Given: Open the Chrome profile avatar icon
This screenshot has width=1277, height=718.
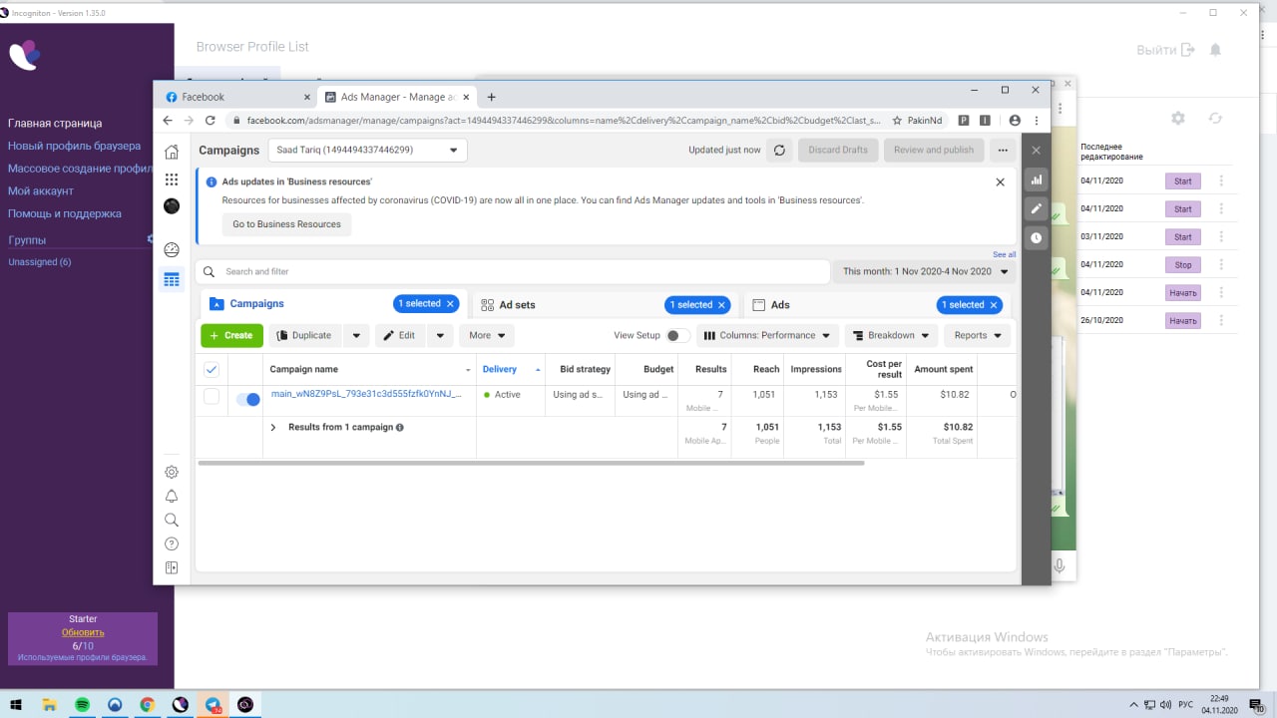Looking at the screenshot, I should tap(1015, 120).
